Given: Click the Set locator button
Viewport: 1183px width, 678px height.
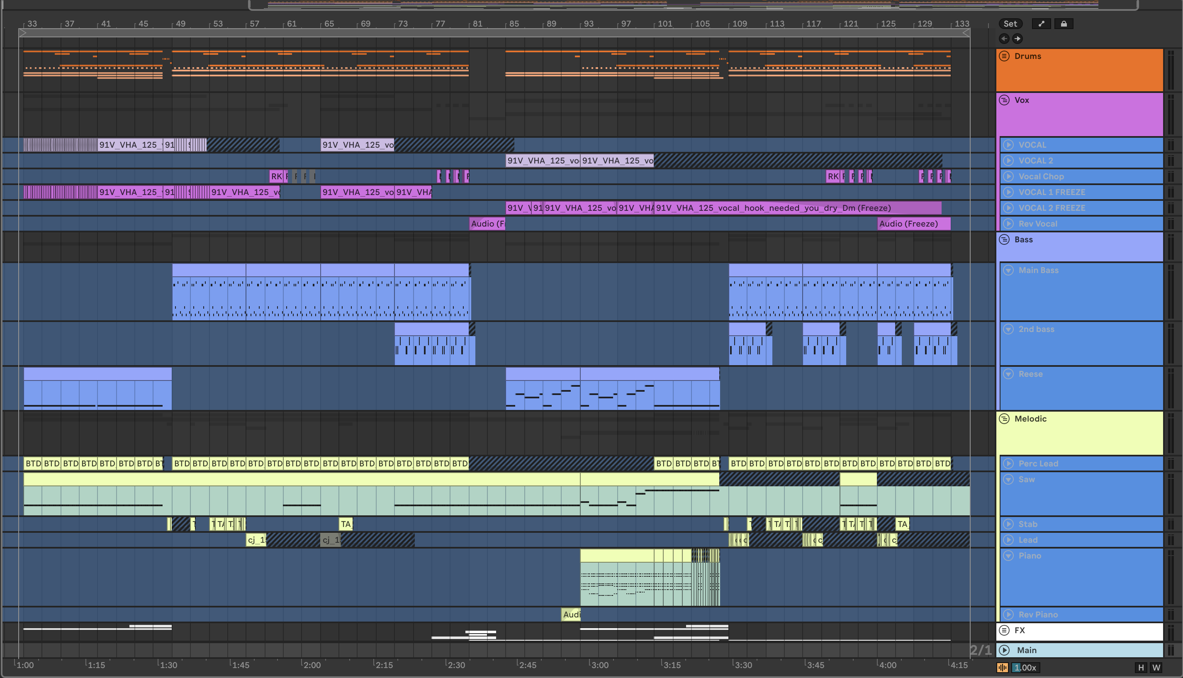Looking at the screenshot, I should coord(1010,24).
